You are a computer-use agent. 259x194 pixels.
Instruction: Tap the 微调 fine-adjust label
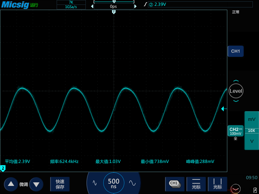click(23, 184)
